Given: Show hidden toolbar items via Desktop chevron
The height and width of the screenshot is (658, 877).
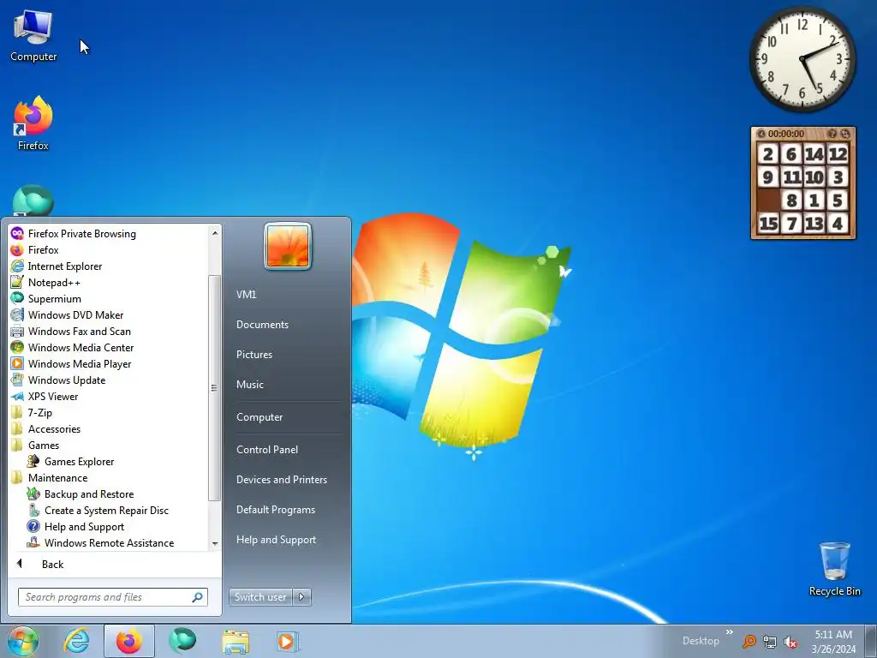Looking at the screenshot, I should tap(730, 632).
